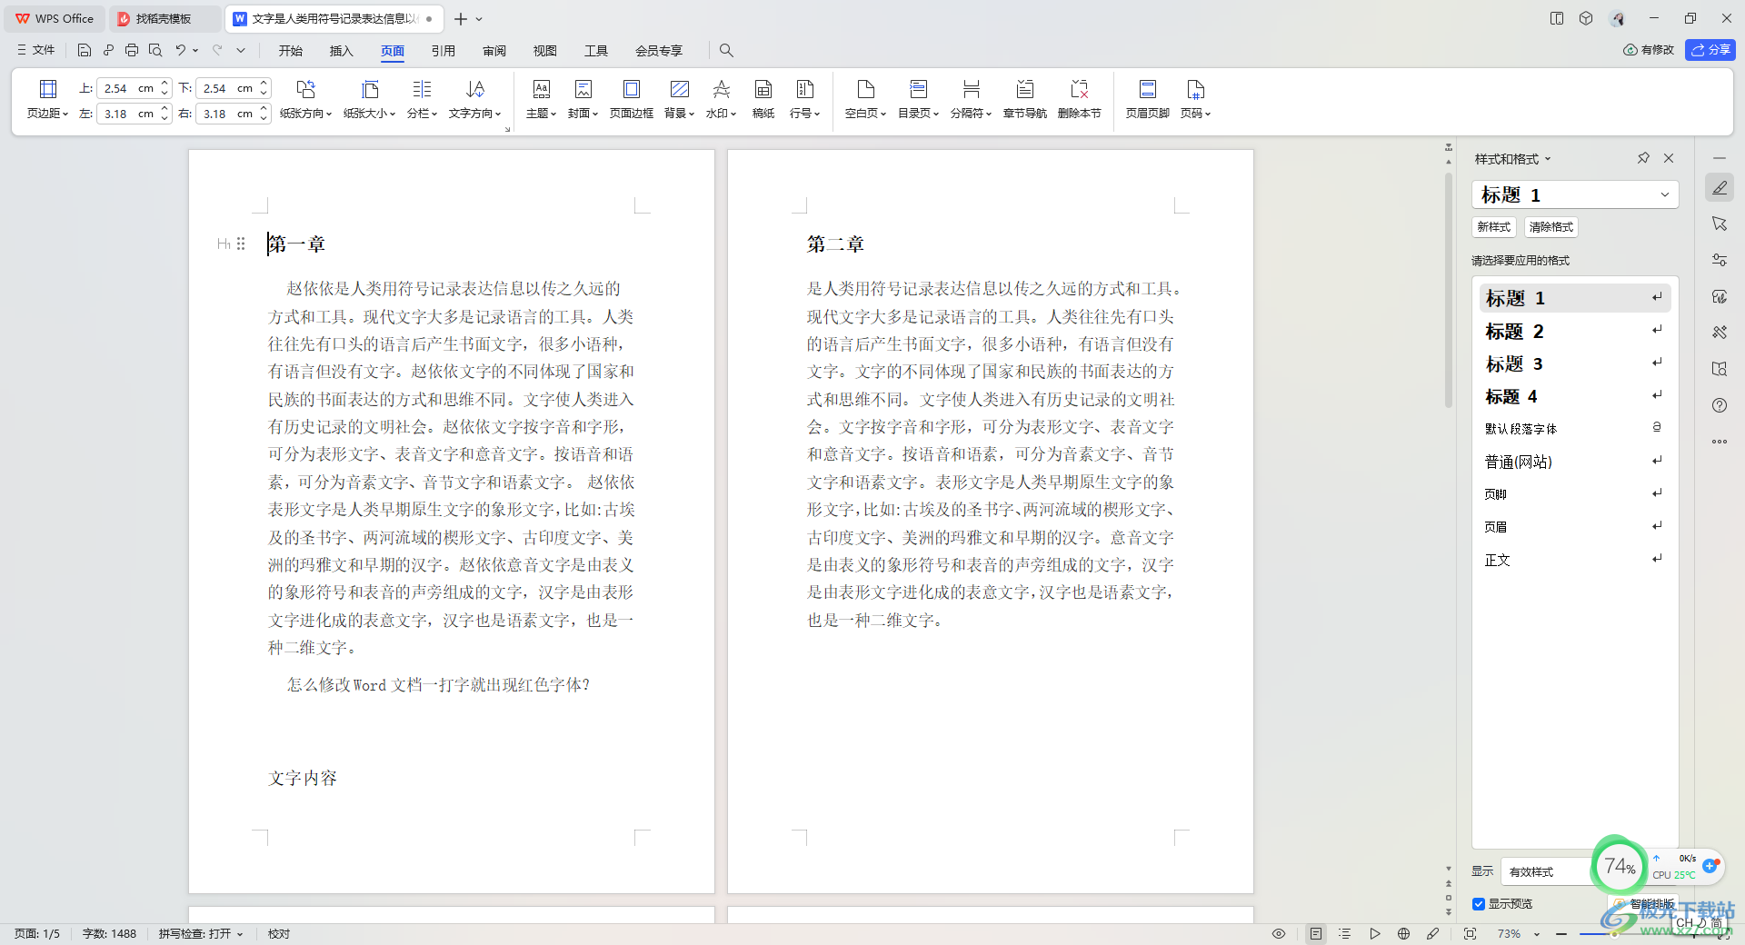Screen dimensions: 1745x945
Task: Click the 第二章 heading on page two
Action: (x=835, y=244)
